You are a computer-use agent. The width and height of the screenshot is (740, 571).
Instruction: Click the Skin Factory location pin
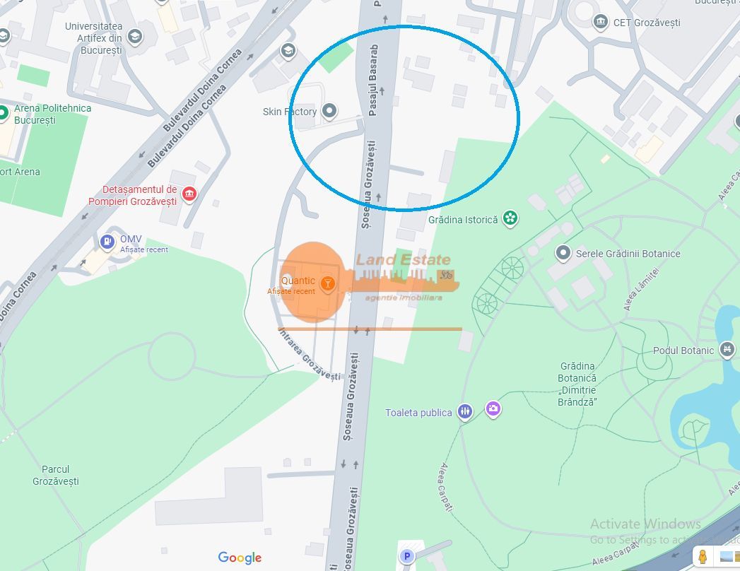pos(329,112)
